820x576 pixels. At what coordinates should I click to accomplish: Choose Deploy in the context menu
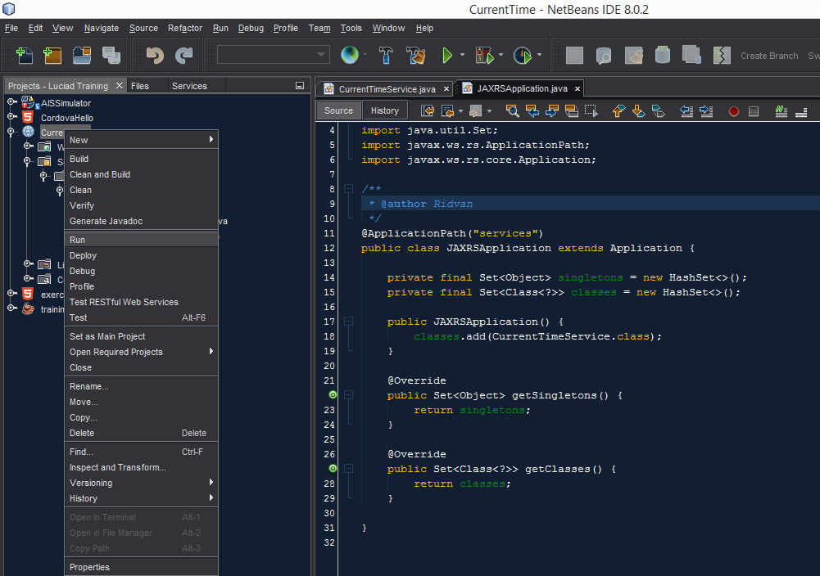(x=141, y=255)
